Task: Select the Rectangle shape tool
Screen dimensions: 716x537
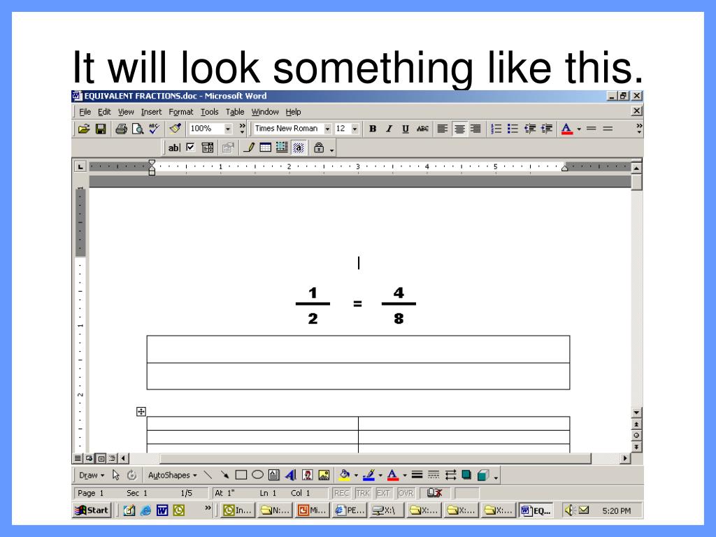Action: point(241,475)
